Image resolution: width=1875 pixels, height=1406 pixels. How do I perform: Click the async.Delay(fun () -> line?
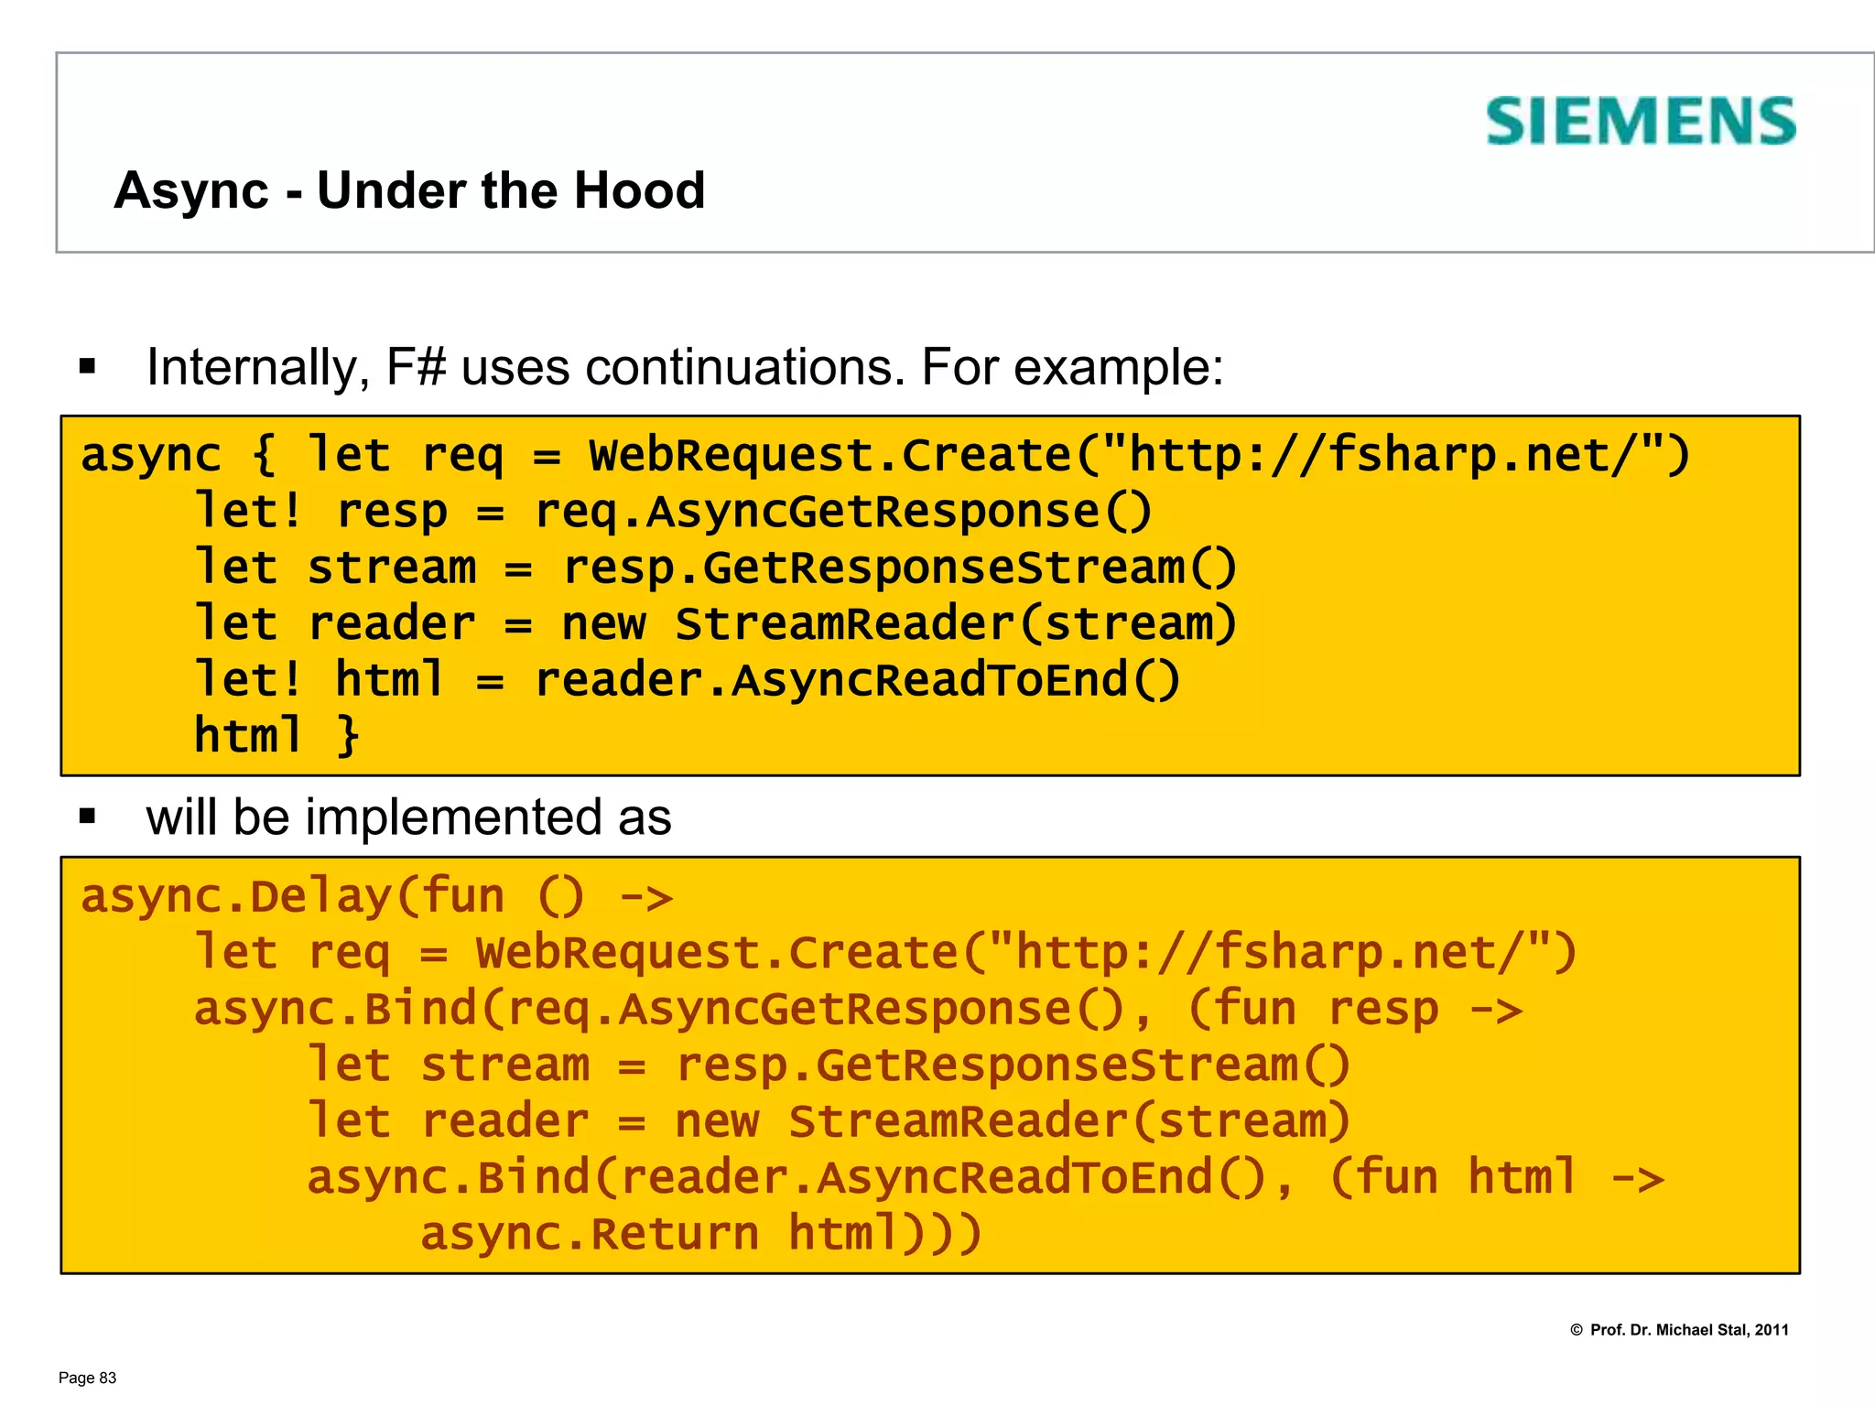(376, 896)
